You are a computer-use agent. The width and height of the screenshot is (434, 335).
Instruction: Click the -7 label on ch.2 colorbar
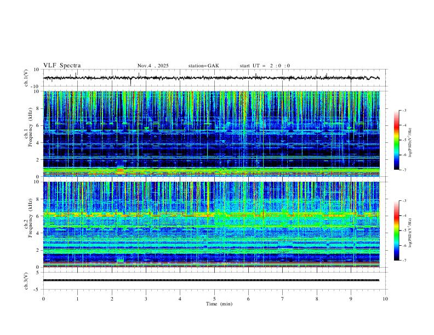coord(404,261)
